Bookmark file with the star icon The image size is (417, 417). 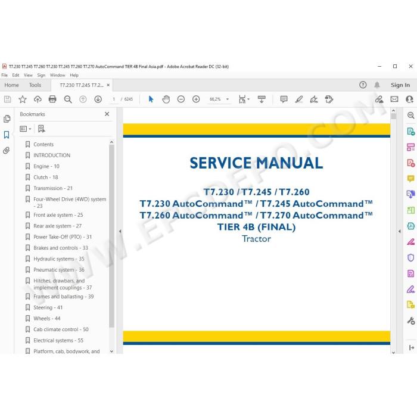23,99
